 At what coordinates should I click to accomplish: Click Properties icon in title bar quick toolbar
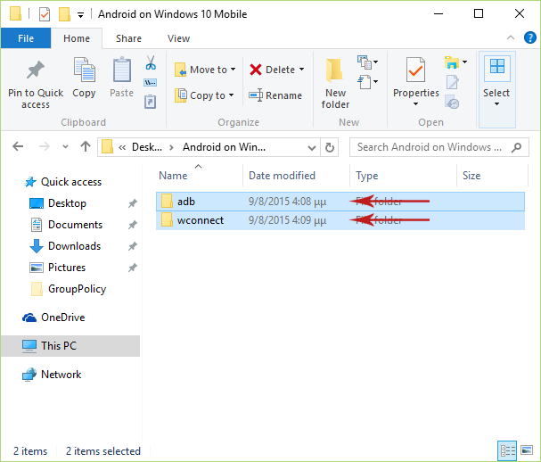point(45,14)
